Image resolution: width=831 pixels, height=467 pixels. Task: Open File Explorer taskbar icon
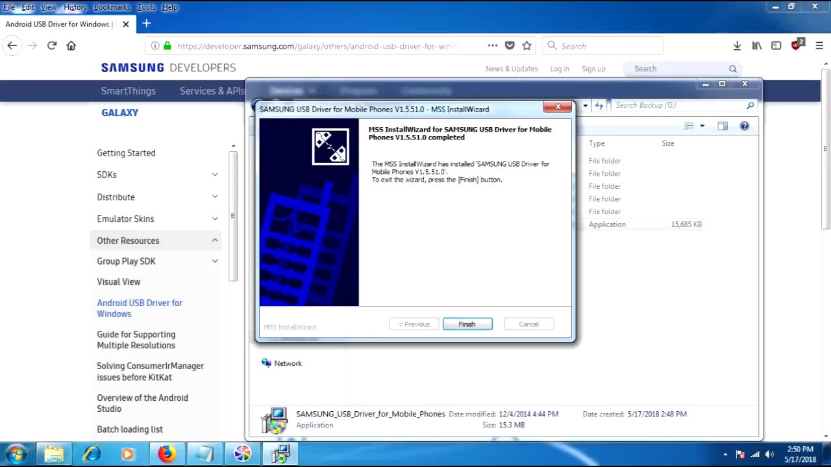(x=54, y=454)
